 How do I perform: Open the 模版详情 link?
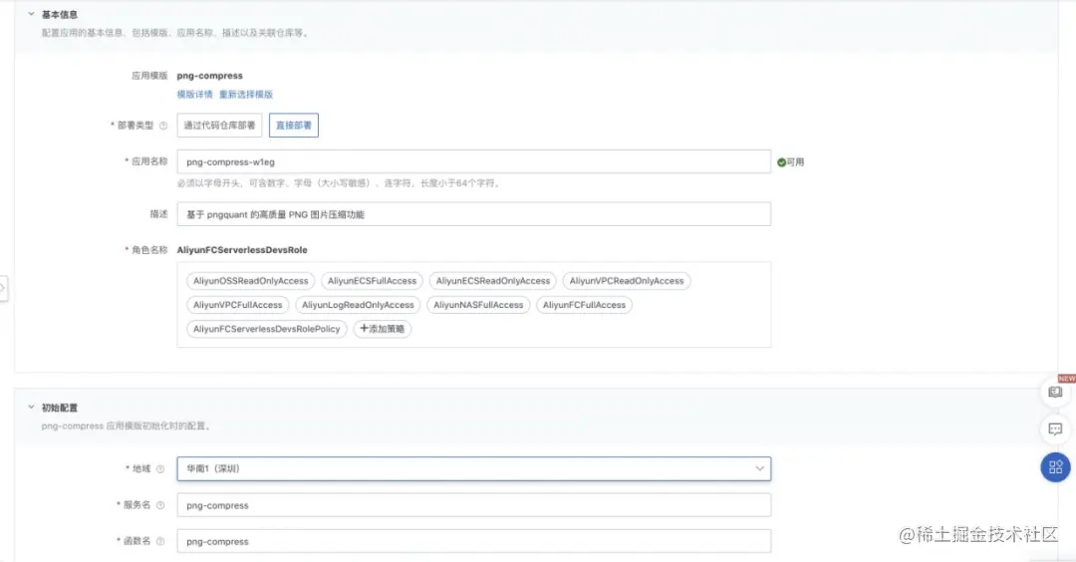coord(195,94)
